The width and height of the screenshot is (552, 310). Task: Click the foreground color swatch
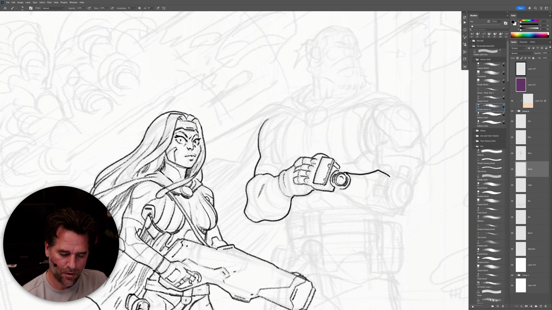[x=513, y=22]
